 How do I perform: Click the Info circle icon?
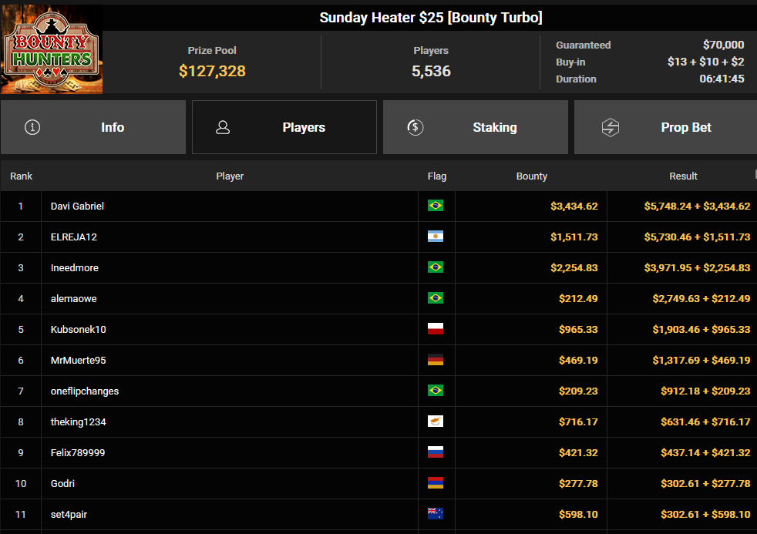click(x=32, y=127)
